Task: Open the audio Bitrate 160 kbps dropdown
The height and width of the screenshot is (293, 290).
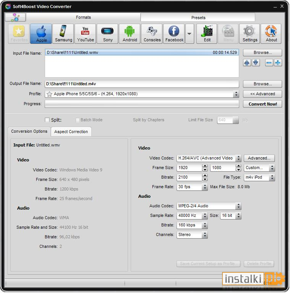Action: [x=205, y=225]
